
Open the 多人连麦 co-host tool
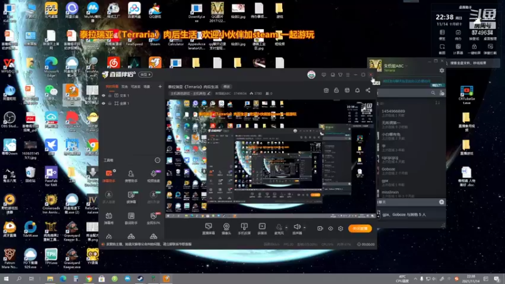point(109,197)
